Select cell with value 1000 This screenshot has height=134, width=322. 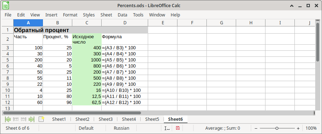point(87,60)
